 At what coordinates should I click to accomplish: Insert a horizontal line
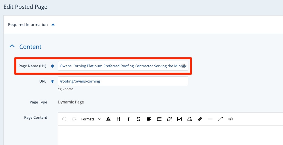click(210, 119)
